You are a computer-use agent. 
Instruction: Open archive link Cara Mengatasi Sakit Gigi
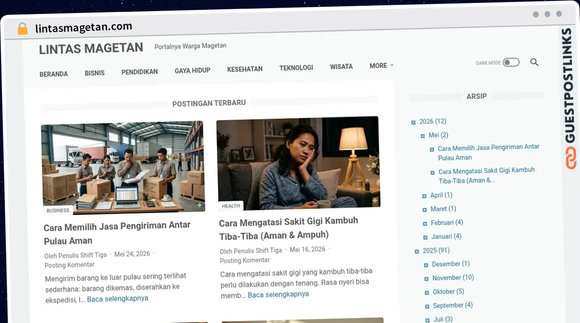point(487,175)
